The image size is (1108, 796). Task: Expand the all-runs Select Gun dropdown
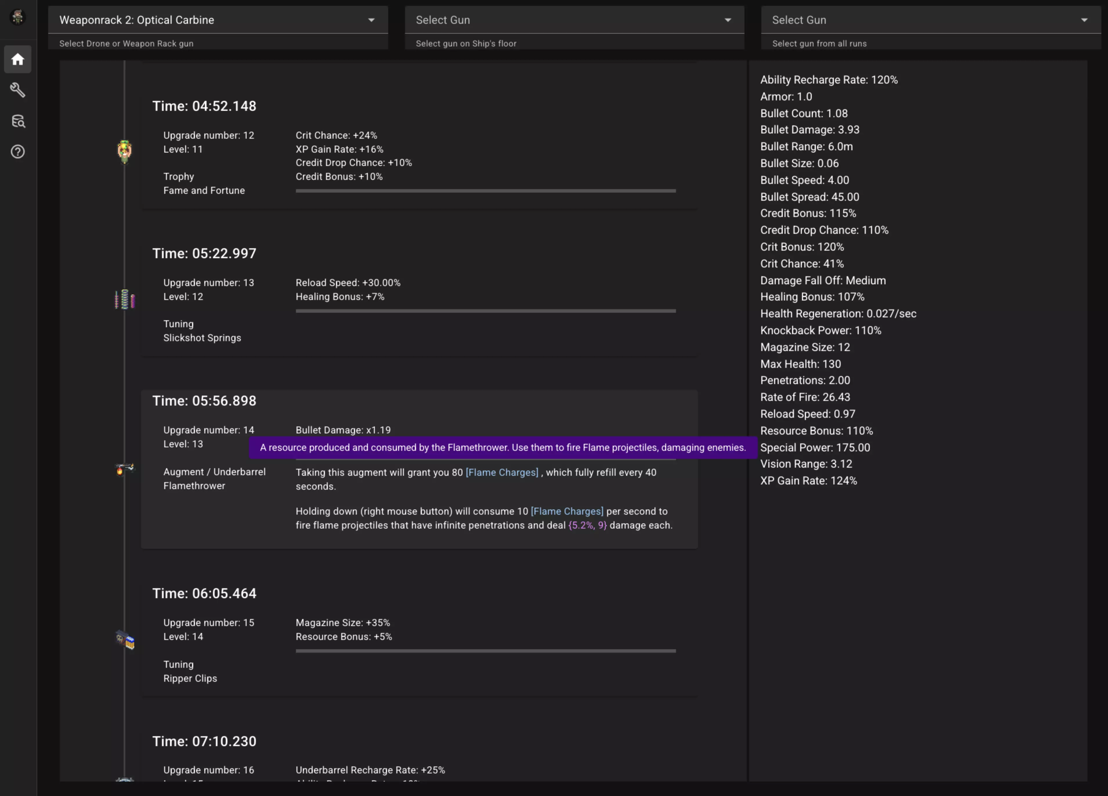pos(930,20)
